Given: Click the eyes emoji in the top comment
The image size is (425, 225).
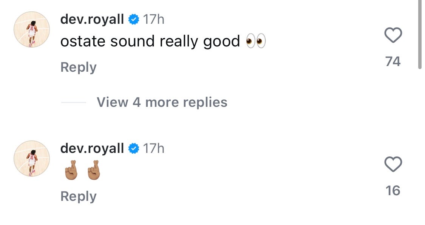Looking at the screenshot, I should coord(256,41).
